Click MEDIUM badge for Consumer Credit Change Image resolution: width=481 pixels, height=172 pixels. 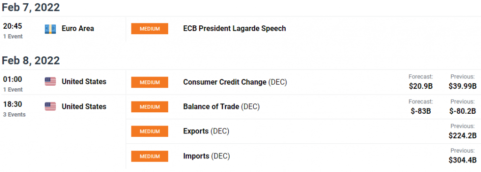point(150,82)
